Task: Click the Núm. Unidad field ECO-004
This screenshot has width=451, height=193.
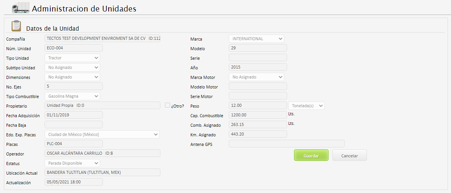Action: 74,48
